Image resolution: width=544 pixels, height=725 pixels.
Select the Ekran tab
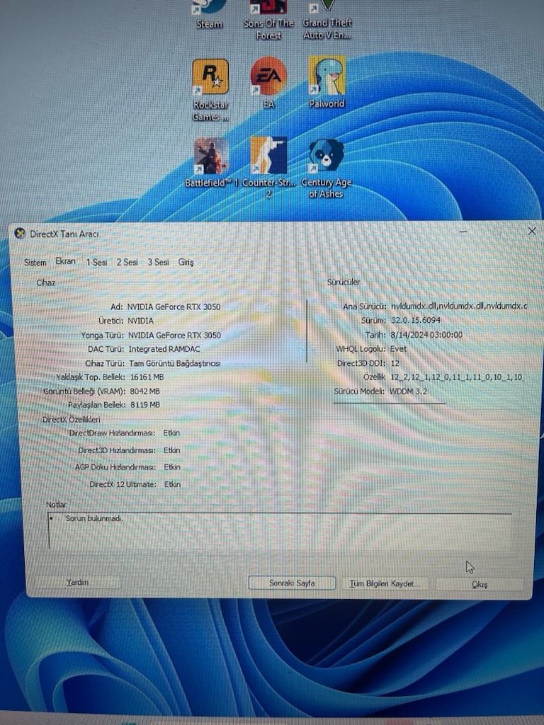point(65,261)
